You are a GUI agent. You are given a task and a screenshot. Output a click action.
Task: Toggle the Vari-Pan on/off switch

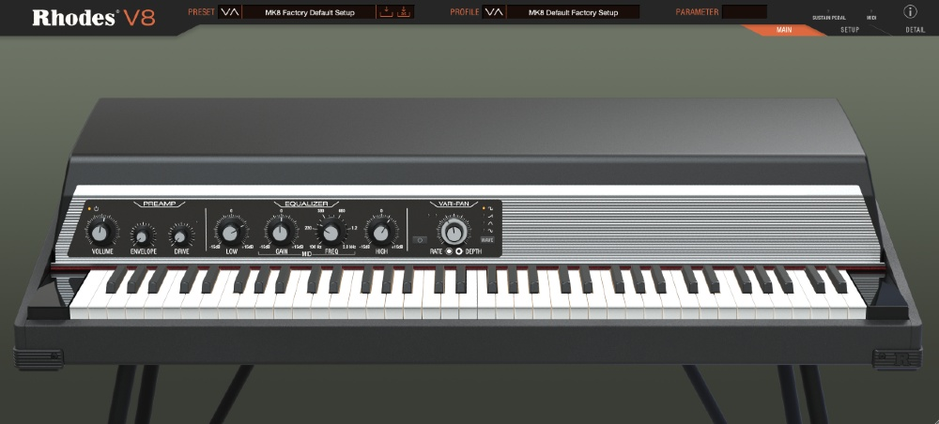click(420, 240)
